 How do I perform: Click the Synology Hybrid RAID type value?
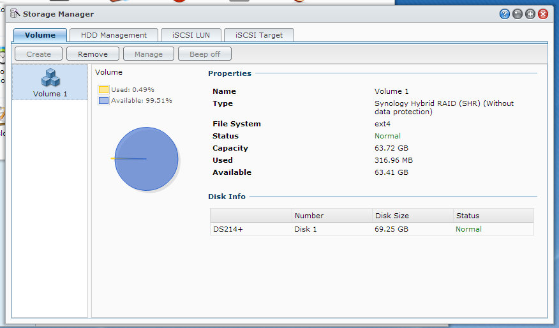(444, 107)
